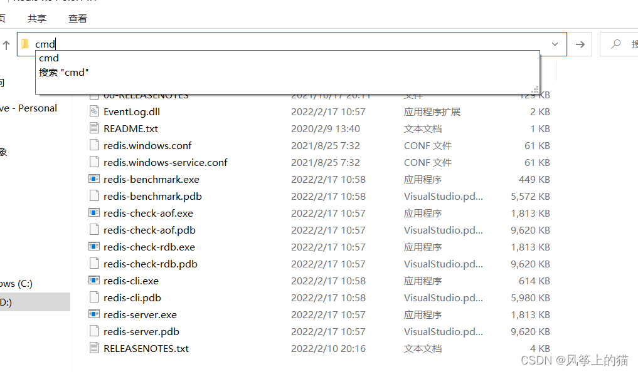Choose the 'cmd' autocomplete suggestion
Viewport: 638px width, 372px height.
point(49,58)
